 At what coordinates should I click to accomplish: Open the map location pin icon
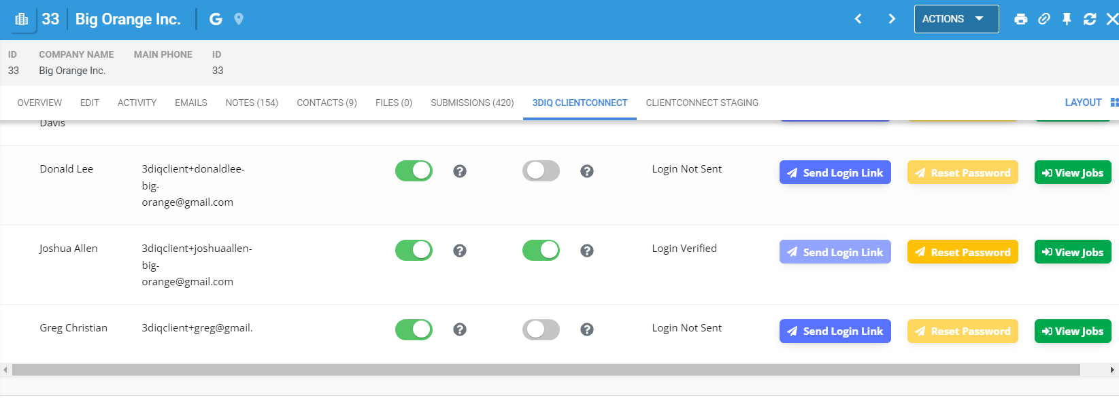(x=239, y=19)
